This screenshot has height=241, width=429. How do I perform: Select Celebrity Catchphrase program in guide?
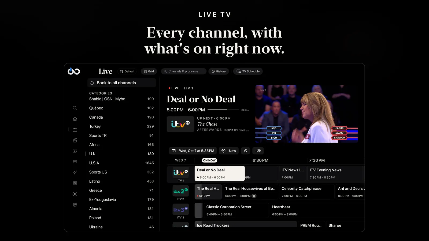306,192
